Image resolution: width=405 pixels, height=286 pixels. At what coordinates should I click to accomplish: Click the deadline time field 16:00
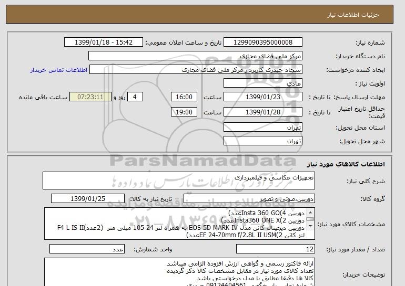pos(184,97)
